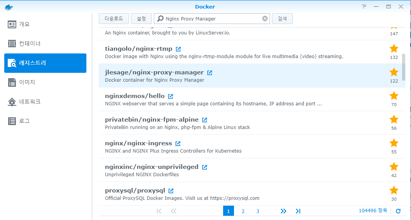Click the star icon for nginxinc/nginx-unprivileged
This screenshot has width=411, height=220.
[x=394, y=167]
